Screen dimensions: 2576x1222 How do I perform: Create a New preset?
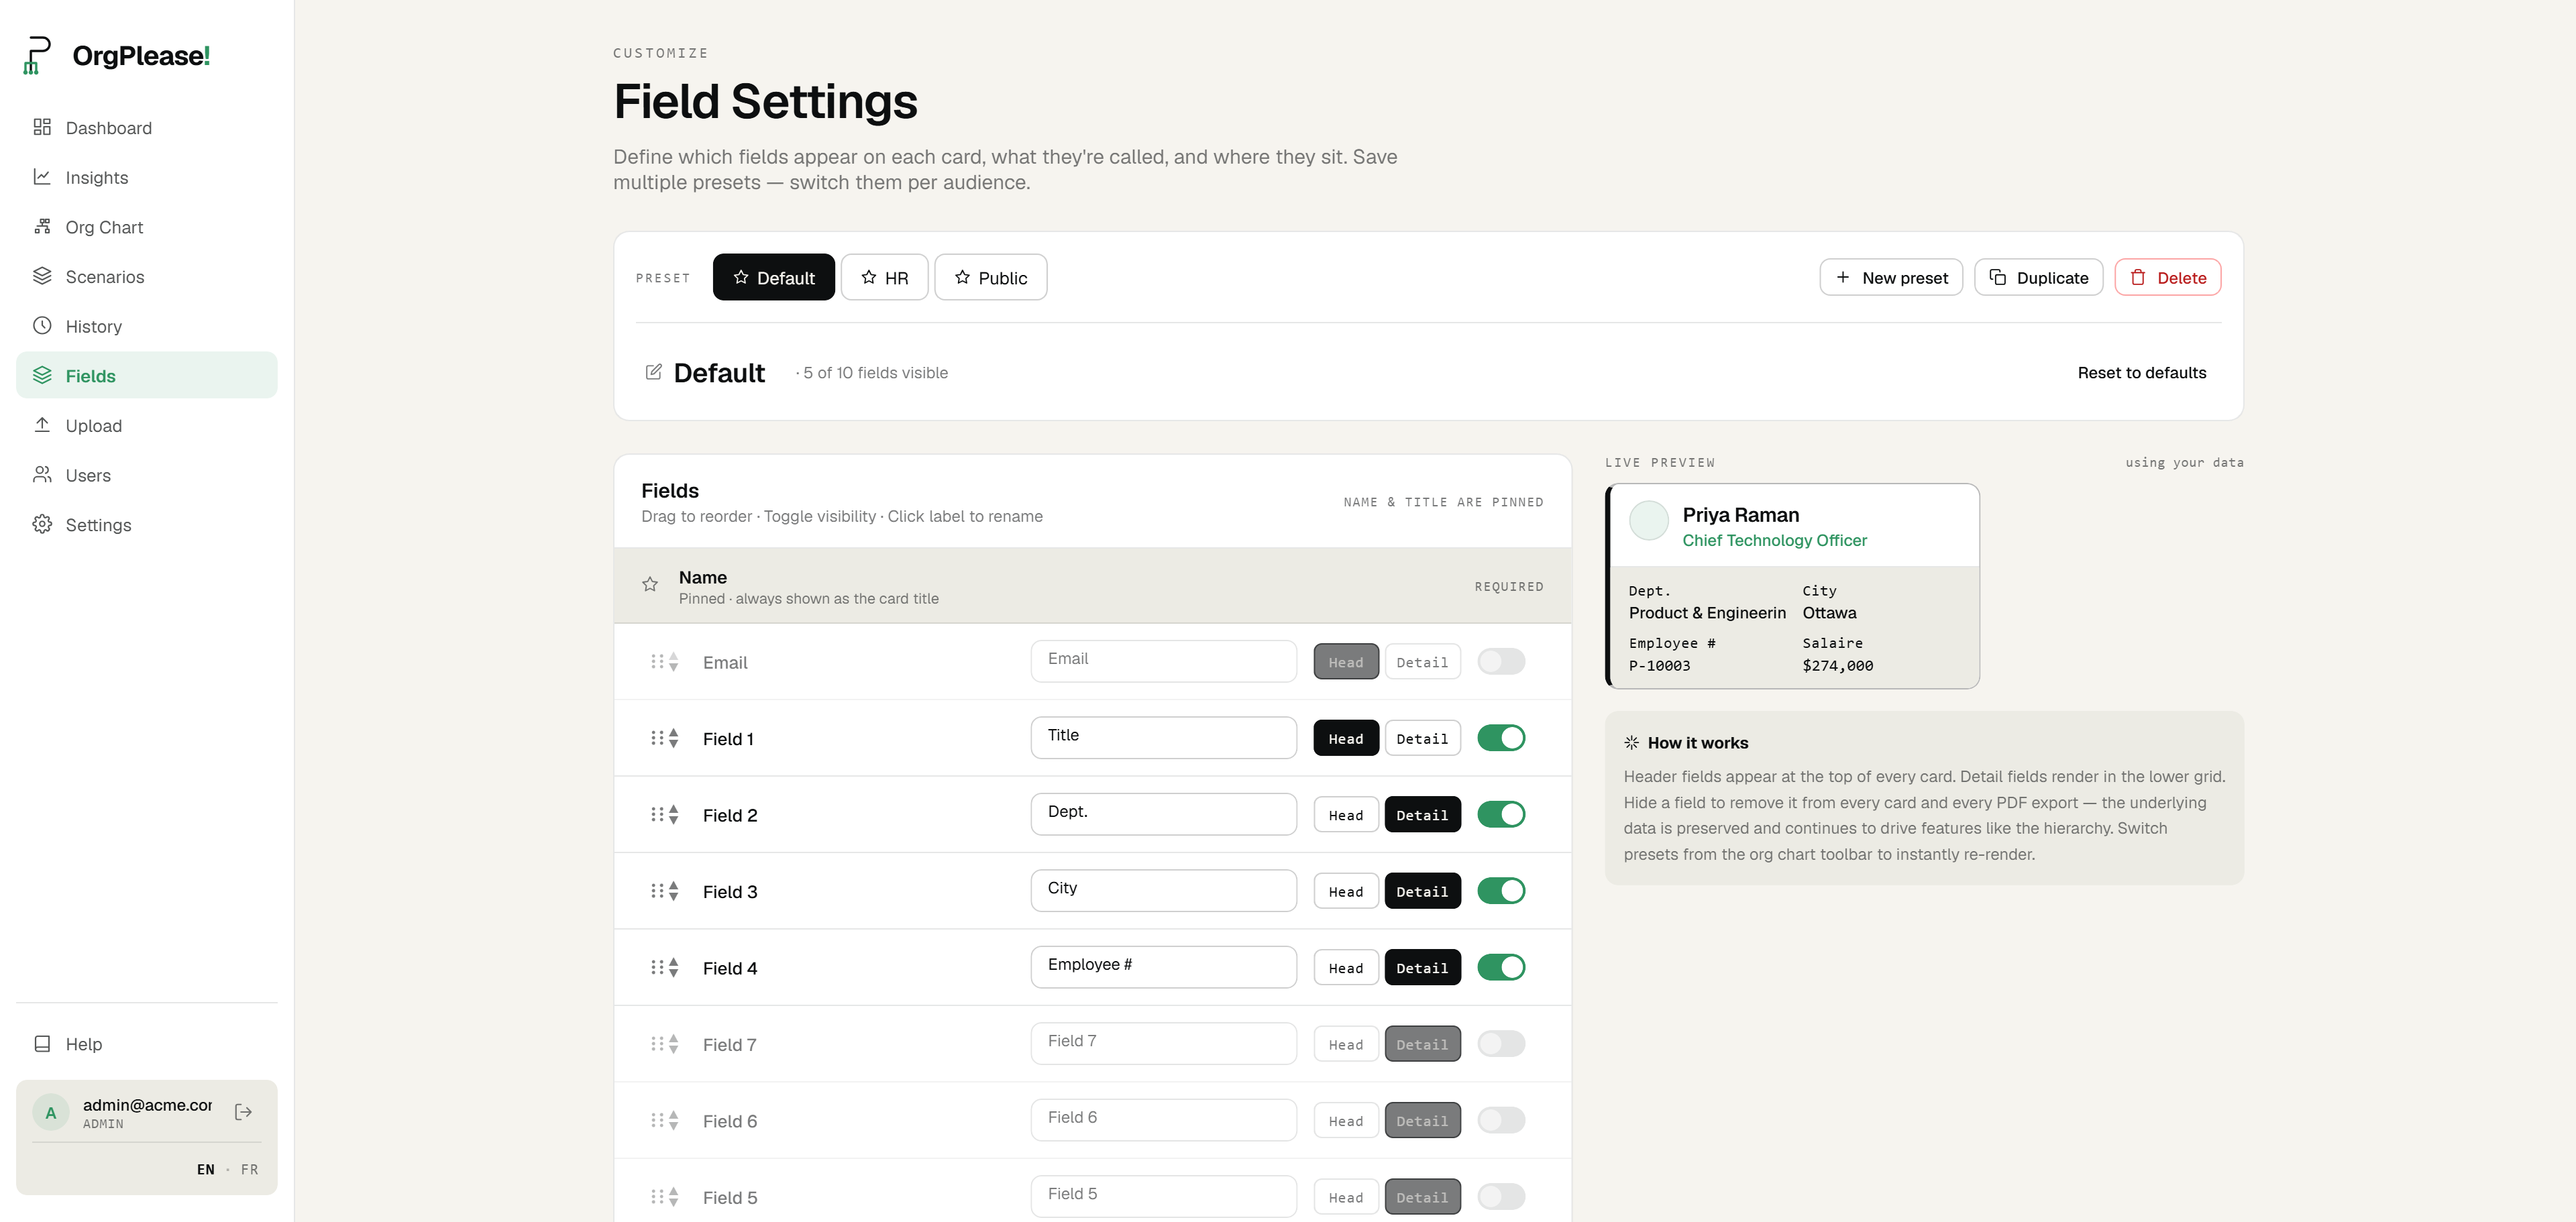point(1890,277)
